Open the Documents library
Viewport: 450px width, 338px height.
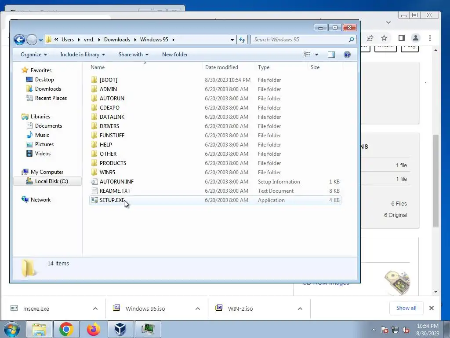point(48,125)
